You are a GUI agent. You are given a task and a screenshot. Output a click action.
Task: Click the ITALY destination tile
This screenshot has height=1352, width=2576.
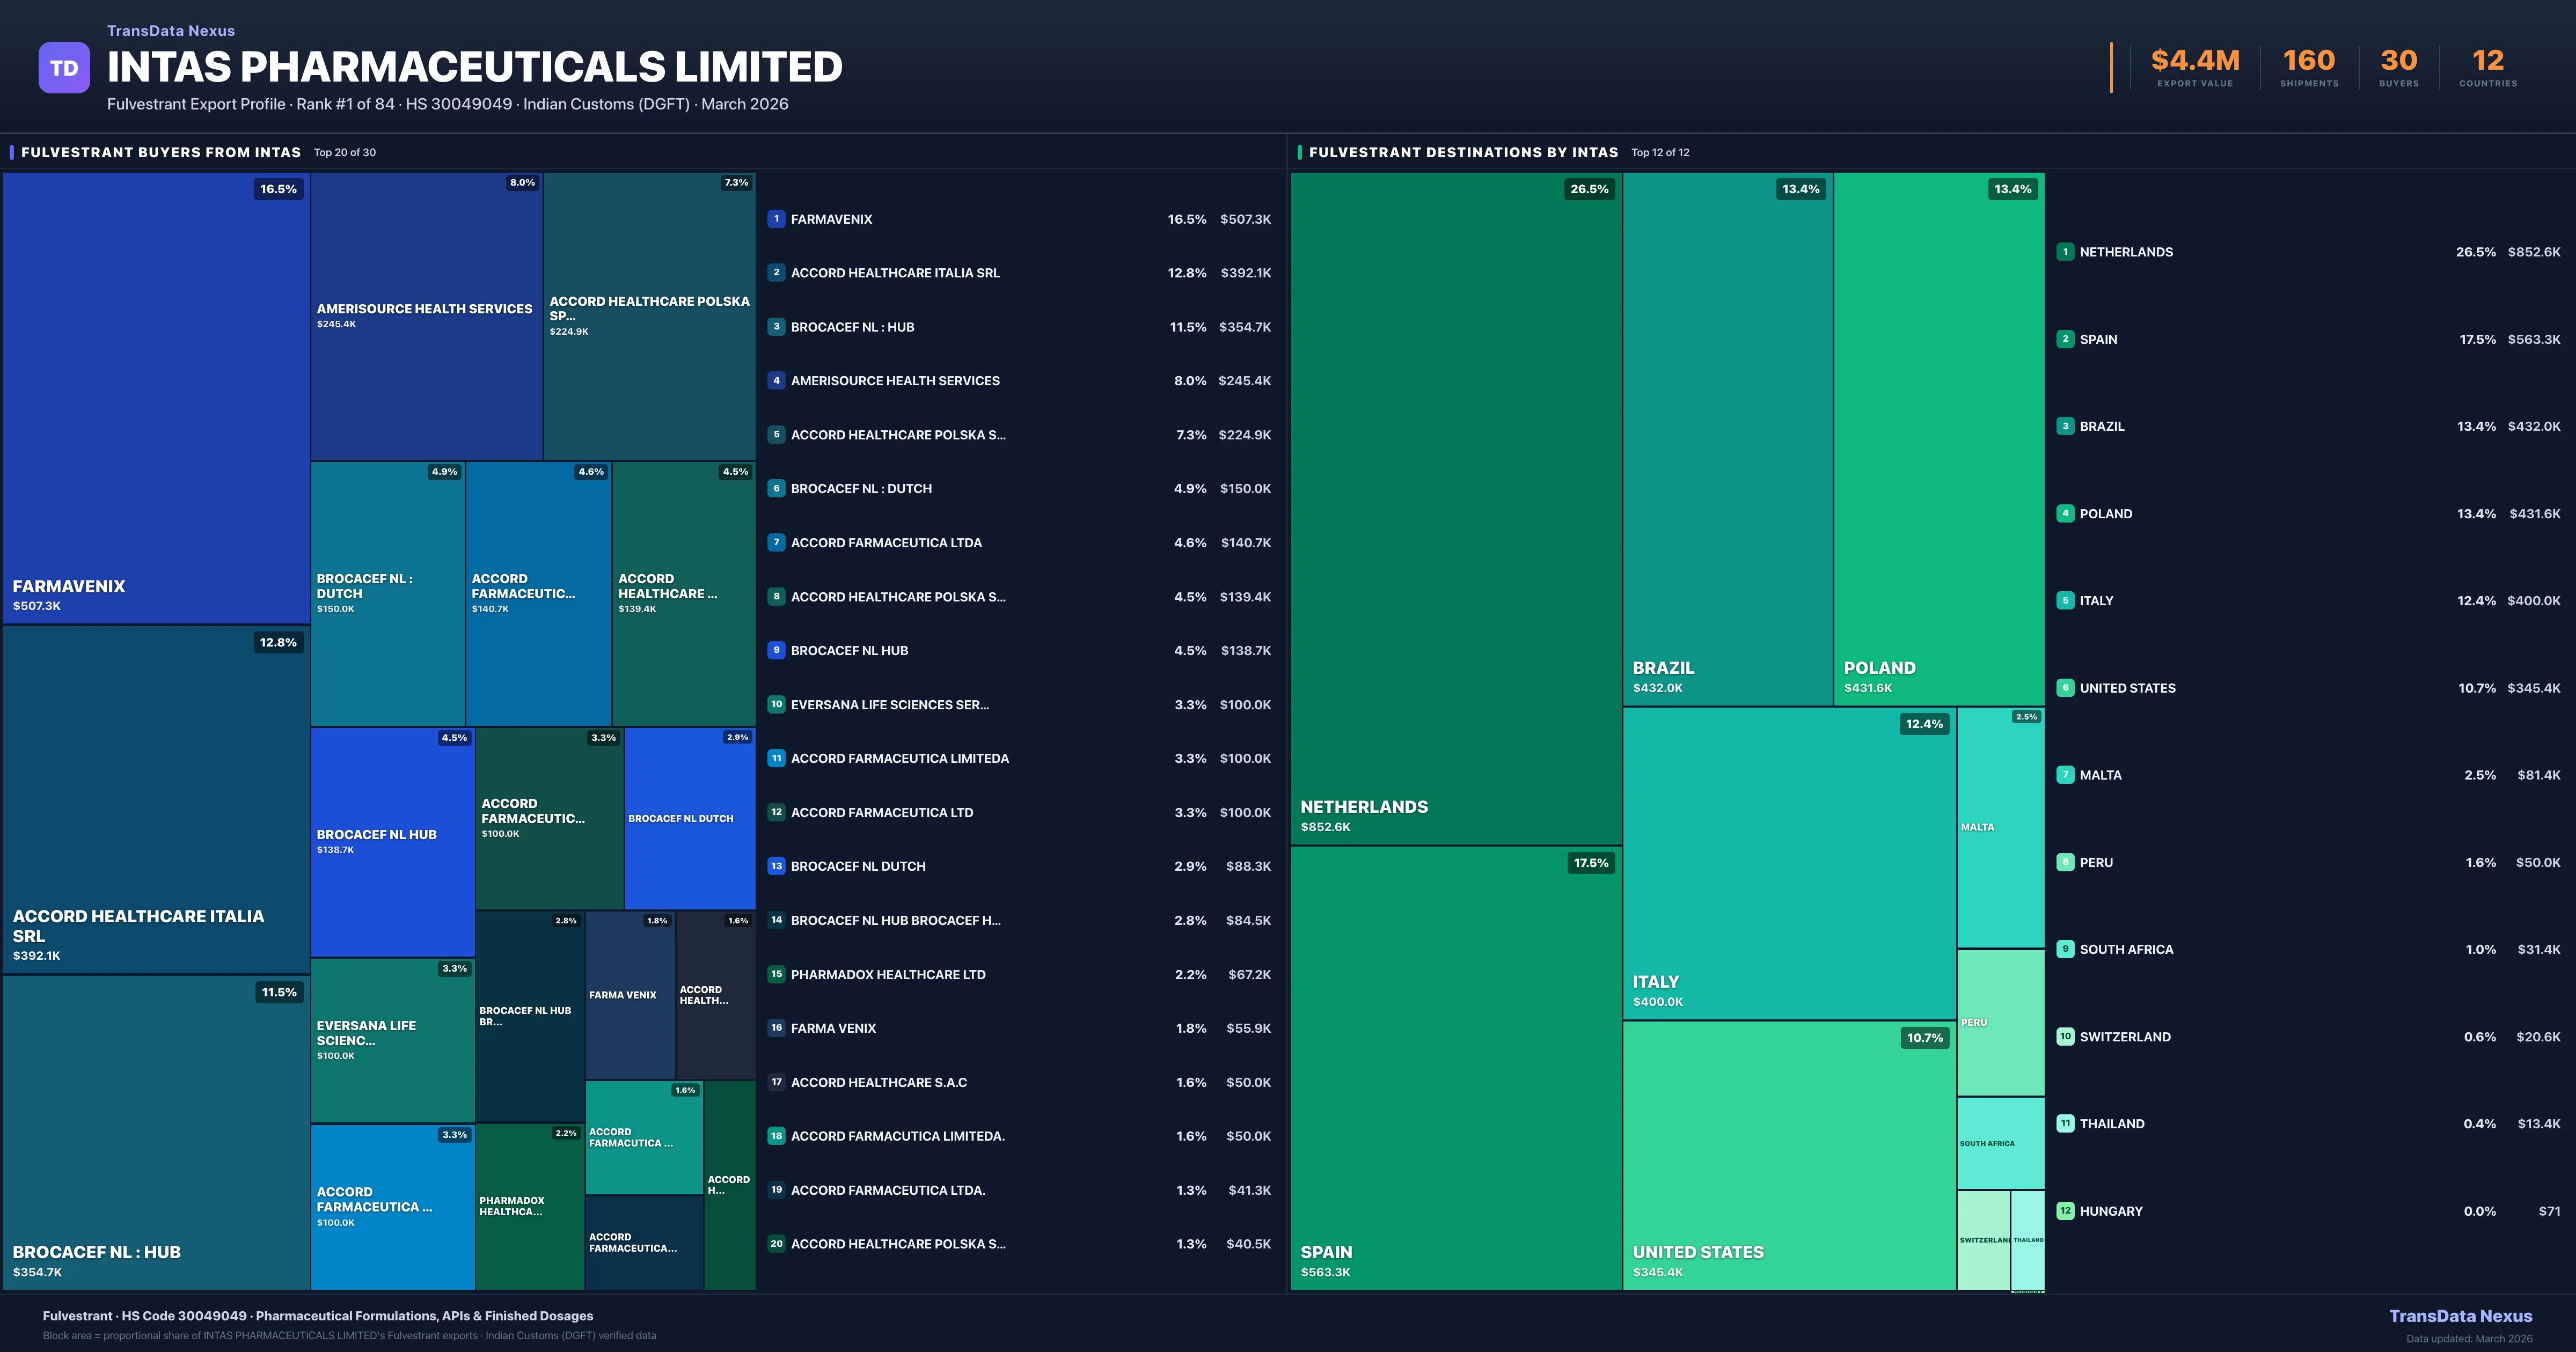[x=1788, y=863]
